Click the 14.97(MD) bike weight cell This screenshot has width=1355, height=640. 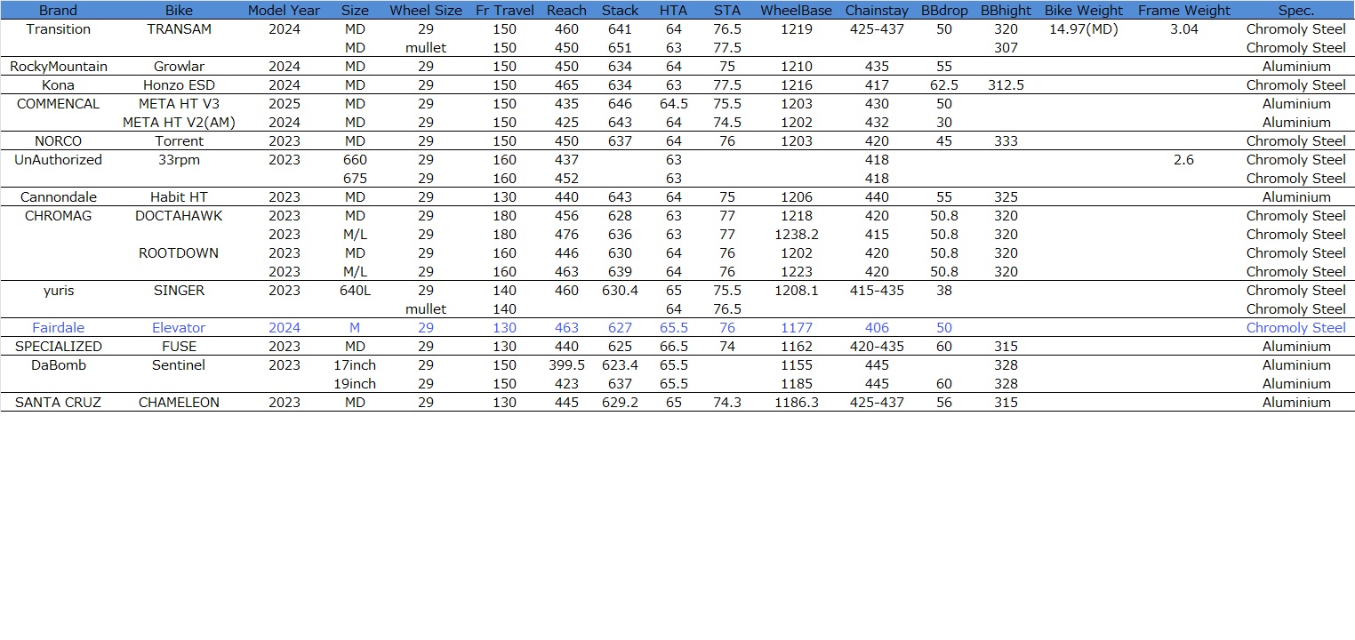click(x=1084, y=29)
